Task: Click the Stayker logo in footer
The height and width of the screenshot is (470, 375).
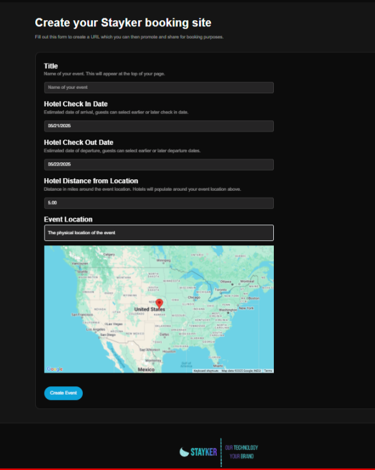Action: (198, 452)
